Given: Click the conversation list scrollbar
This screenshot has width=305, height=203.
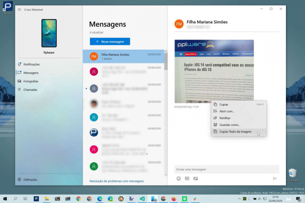Looking at the screenshot, I should pyautogui.click(x=166, y=63).
